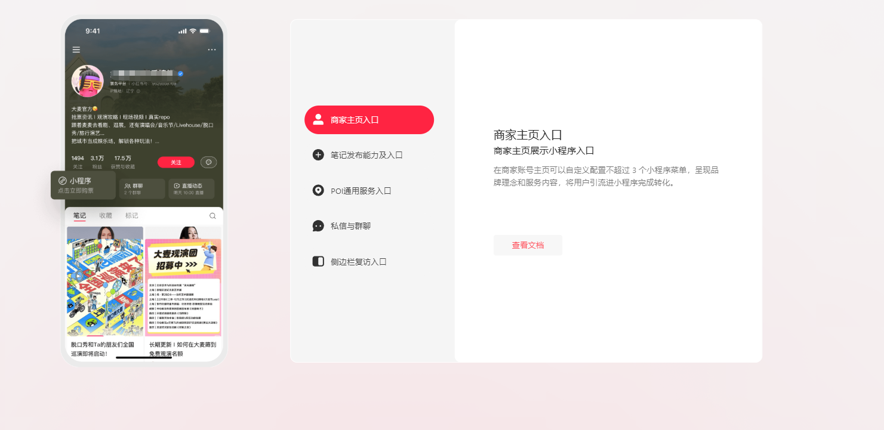The height and width of the screenshot is (430, 884).
Task: Switch to the 标记 tab
Action: click(131, 215)
